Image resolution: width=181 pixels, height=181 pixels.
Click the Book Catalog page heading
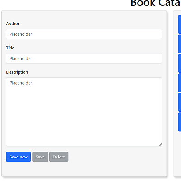pyautogui.click(x=156, y=3)
